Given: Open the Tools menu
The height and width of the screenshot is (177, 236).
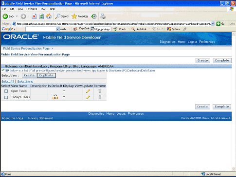Looking at the screenshot, I should click(x=43, y=9).
